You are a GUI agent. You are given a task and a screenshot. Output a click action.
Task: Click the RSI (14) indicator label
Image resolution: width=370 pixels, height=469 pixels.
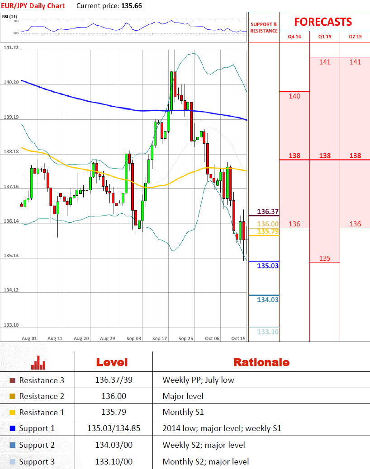9,16
